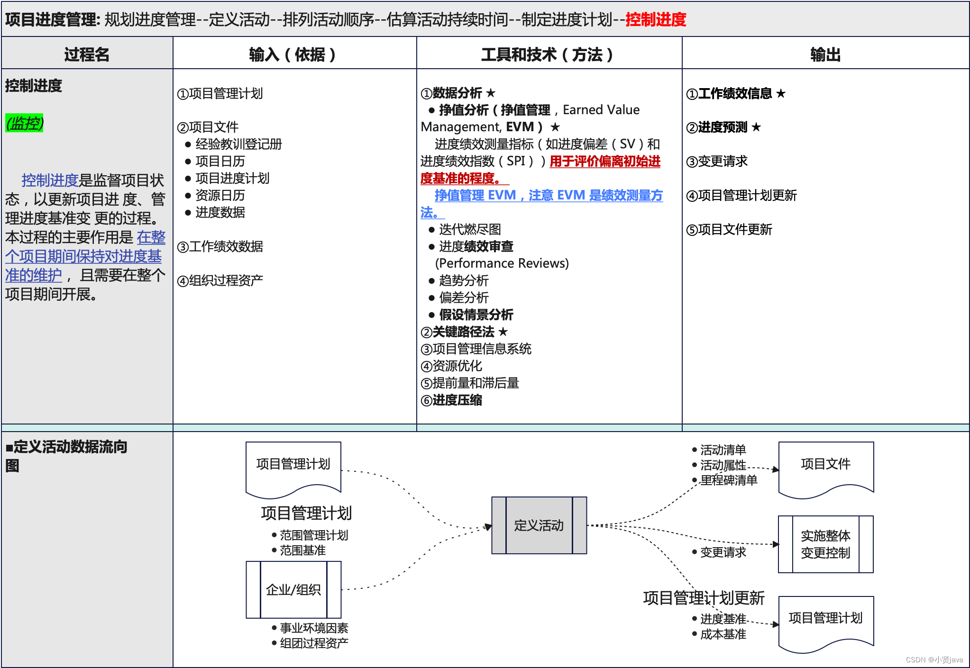The width and height of the screenshot is (970, 668).
Task: Click ④资源优化 item
Action: [x=451, y=366]
